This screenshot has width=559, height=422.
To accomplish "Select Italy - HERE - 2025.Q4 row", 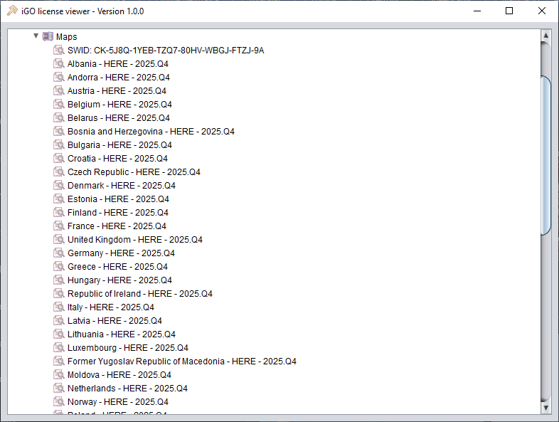I will (x=110, y=308).
